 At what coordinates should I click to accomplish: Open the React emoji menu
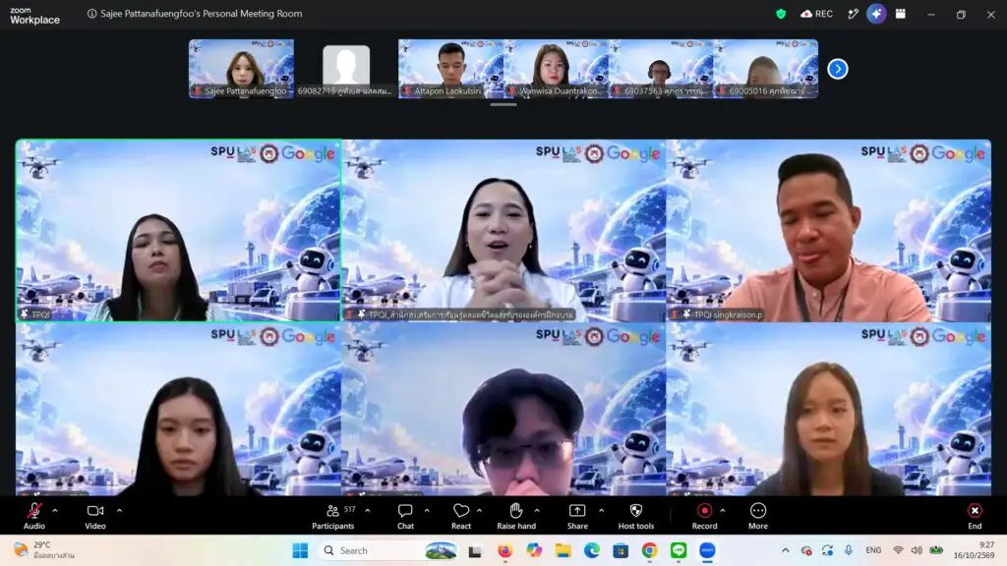pyautogui.click(x=460, y=516)
